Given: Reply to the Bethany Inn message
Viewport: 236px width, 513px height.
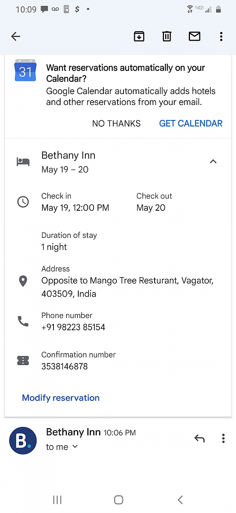Looking at the screenshot, I should tap(199, 438).
